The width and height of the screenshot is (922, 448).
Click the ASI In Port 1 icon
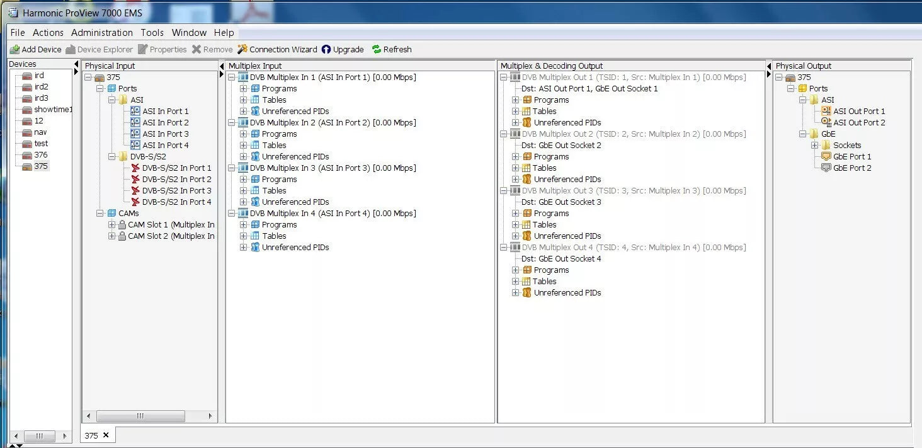pos(135,111)
